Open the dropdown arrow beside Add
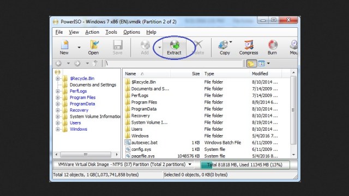Screen dimensions: 349x196 (159, 47)
